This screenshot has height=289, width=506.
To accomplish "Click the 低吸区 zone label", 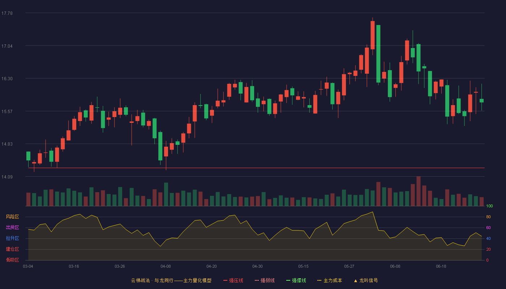I will click(x=12, y=260).
